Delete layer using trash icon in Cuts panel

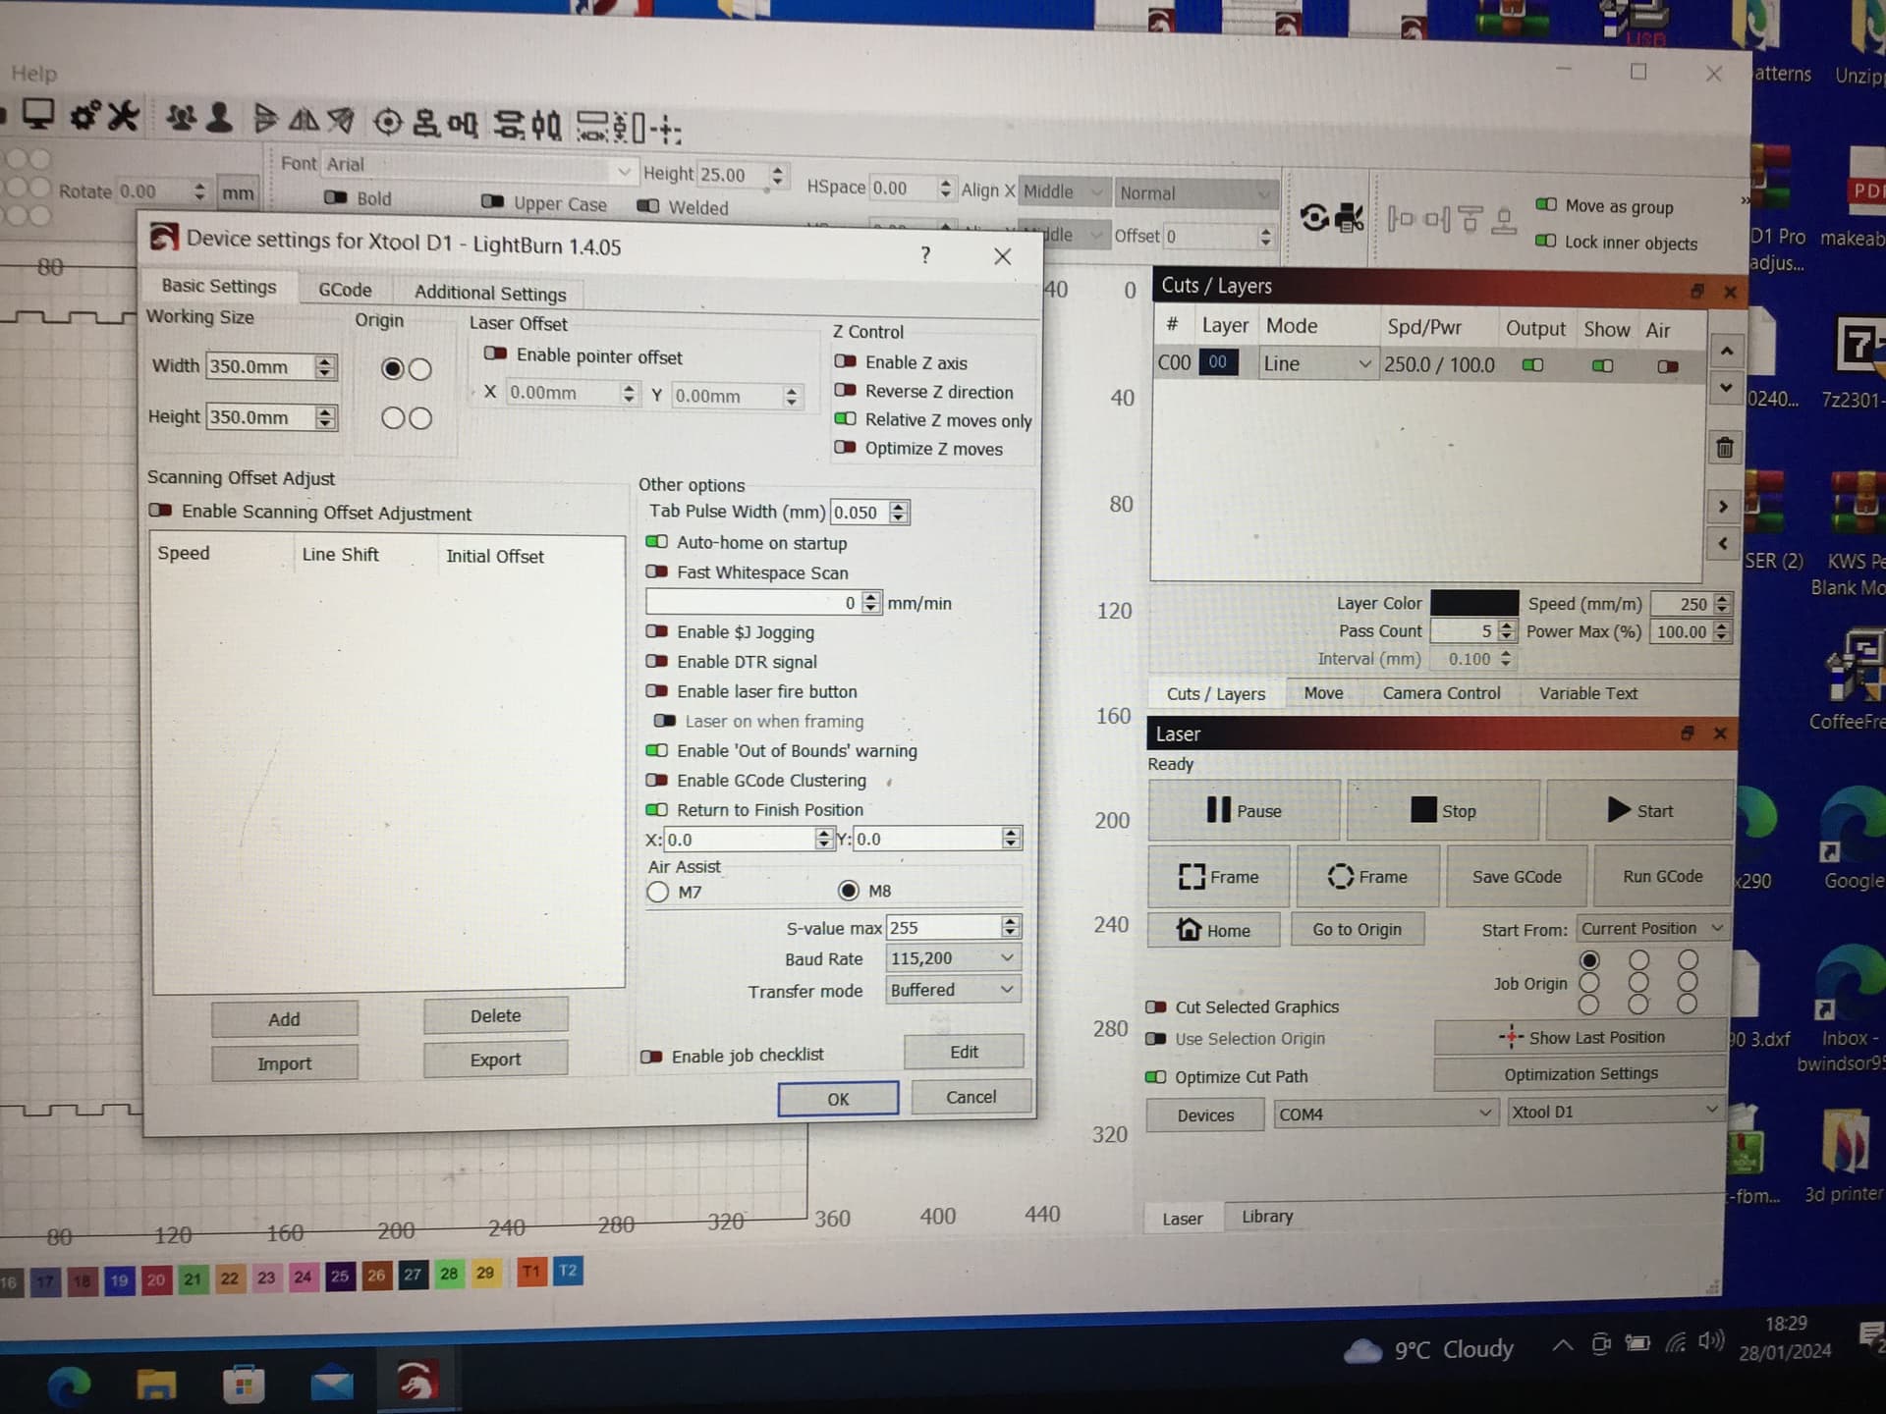(x=1725, y=448)
